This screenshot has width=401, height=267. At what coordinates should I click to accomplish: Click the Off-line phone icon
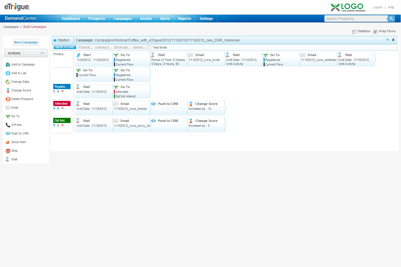[x=8, y=125]
